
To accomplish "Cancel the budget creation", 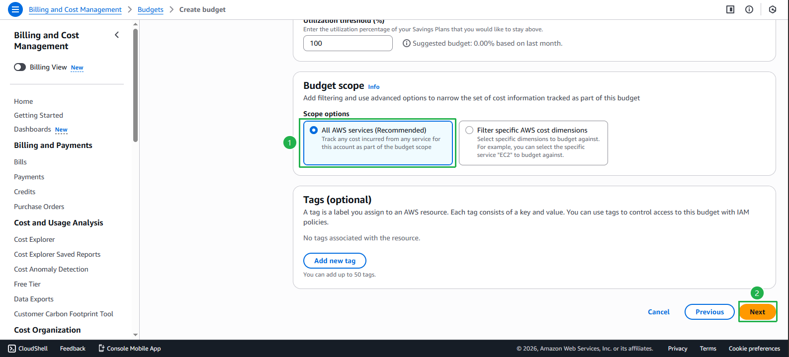I will [659, 312].
